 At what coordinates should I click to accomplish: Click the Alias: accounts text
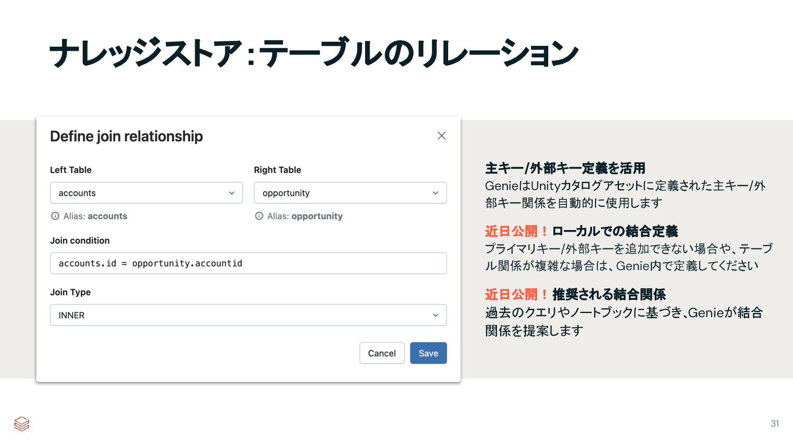(x=95, y=216)
